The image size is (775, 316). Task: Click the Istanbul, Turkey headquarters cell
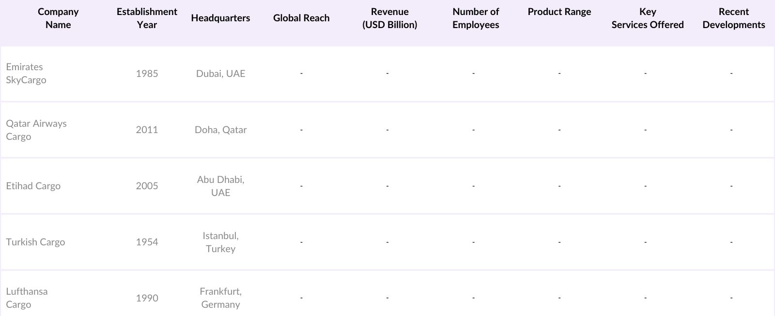[x=220, y=242]
